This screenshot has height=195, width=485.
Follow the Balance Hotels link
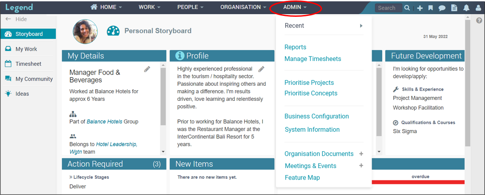point(104,122)
